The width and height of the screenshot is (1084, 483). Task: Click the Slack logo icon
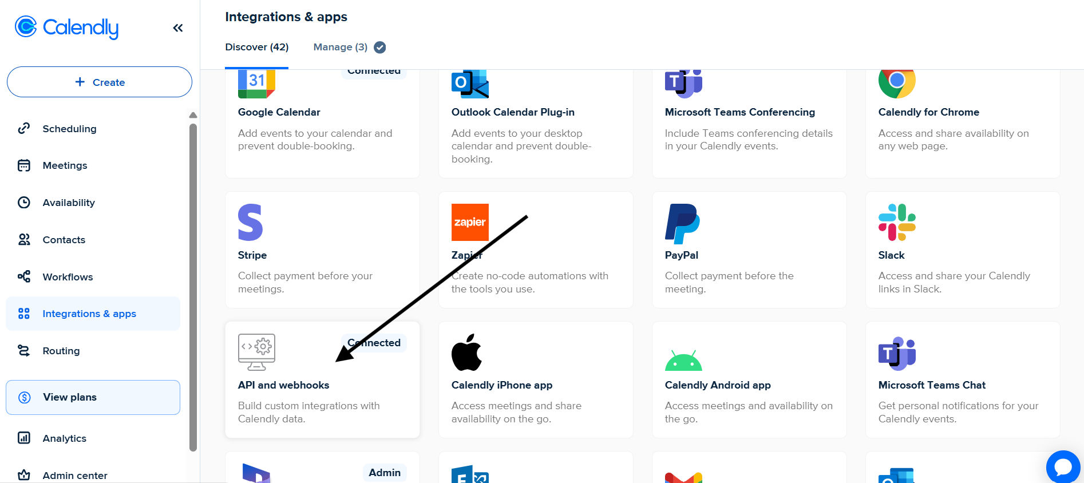[x=896, y=222]
